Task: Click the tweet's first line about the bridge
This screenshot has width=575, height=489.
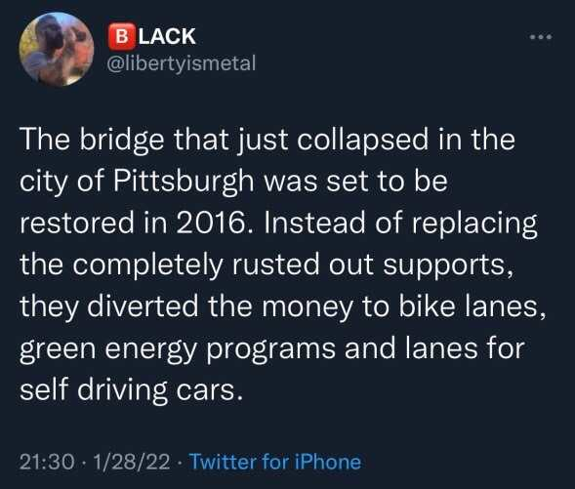Action: point(267,140)
